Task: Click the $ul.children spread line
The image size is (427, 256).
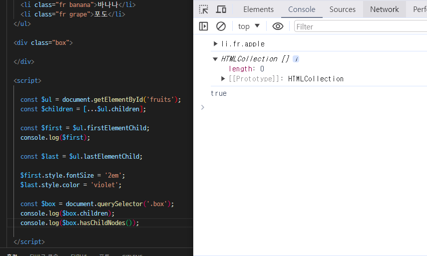Action: [83, 109]
